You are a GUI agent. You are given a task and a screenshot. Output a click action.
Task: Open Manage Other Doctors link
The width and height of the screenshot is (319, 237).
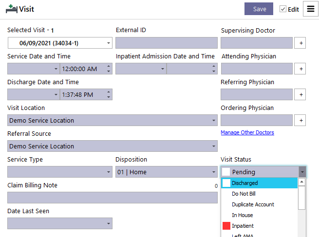247,132
